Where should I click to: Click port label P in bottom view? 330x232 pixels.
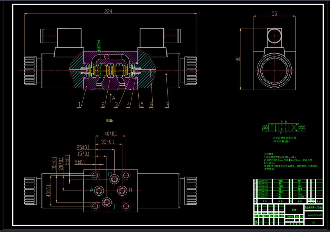click(x=110, y=174)
